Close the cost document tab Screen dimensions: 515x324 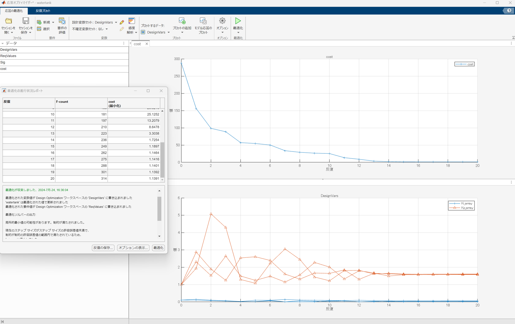[147, 44]
